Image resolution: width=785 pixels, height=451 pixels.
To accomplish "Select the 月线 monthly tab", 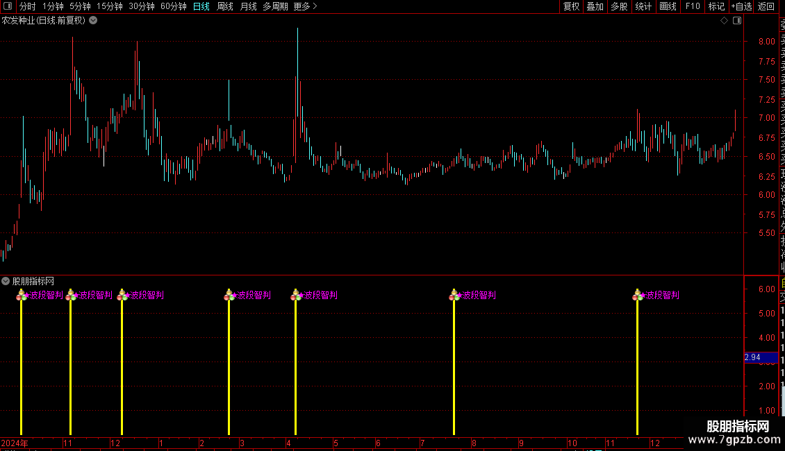I will pyautogui.click(x=248, y=6).
